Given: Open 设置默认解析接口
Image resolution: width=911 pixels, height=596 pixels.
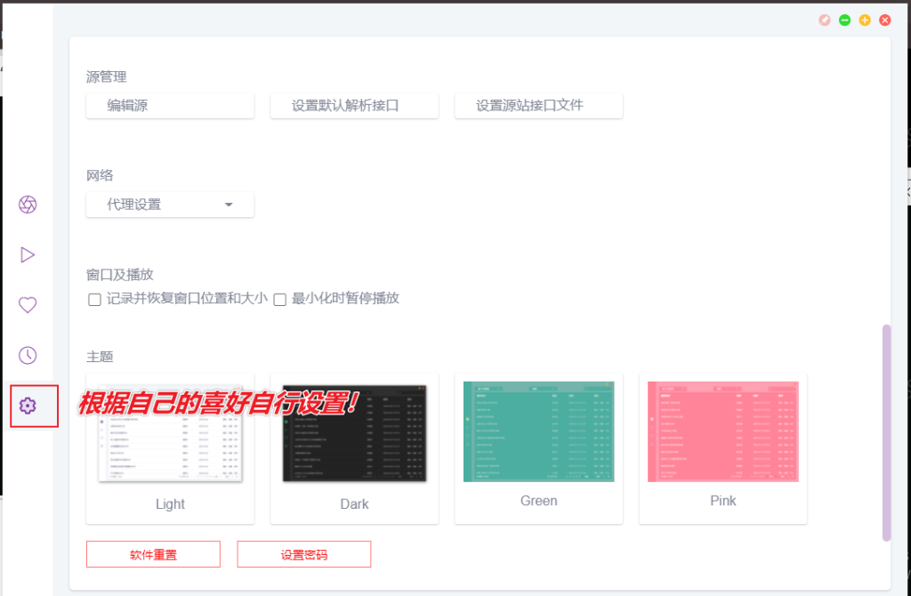Looking at the screenshot, I should (353, 105).
